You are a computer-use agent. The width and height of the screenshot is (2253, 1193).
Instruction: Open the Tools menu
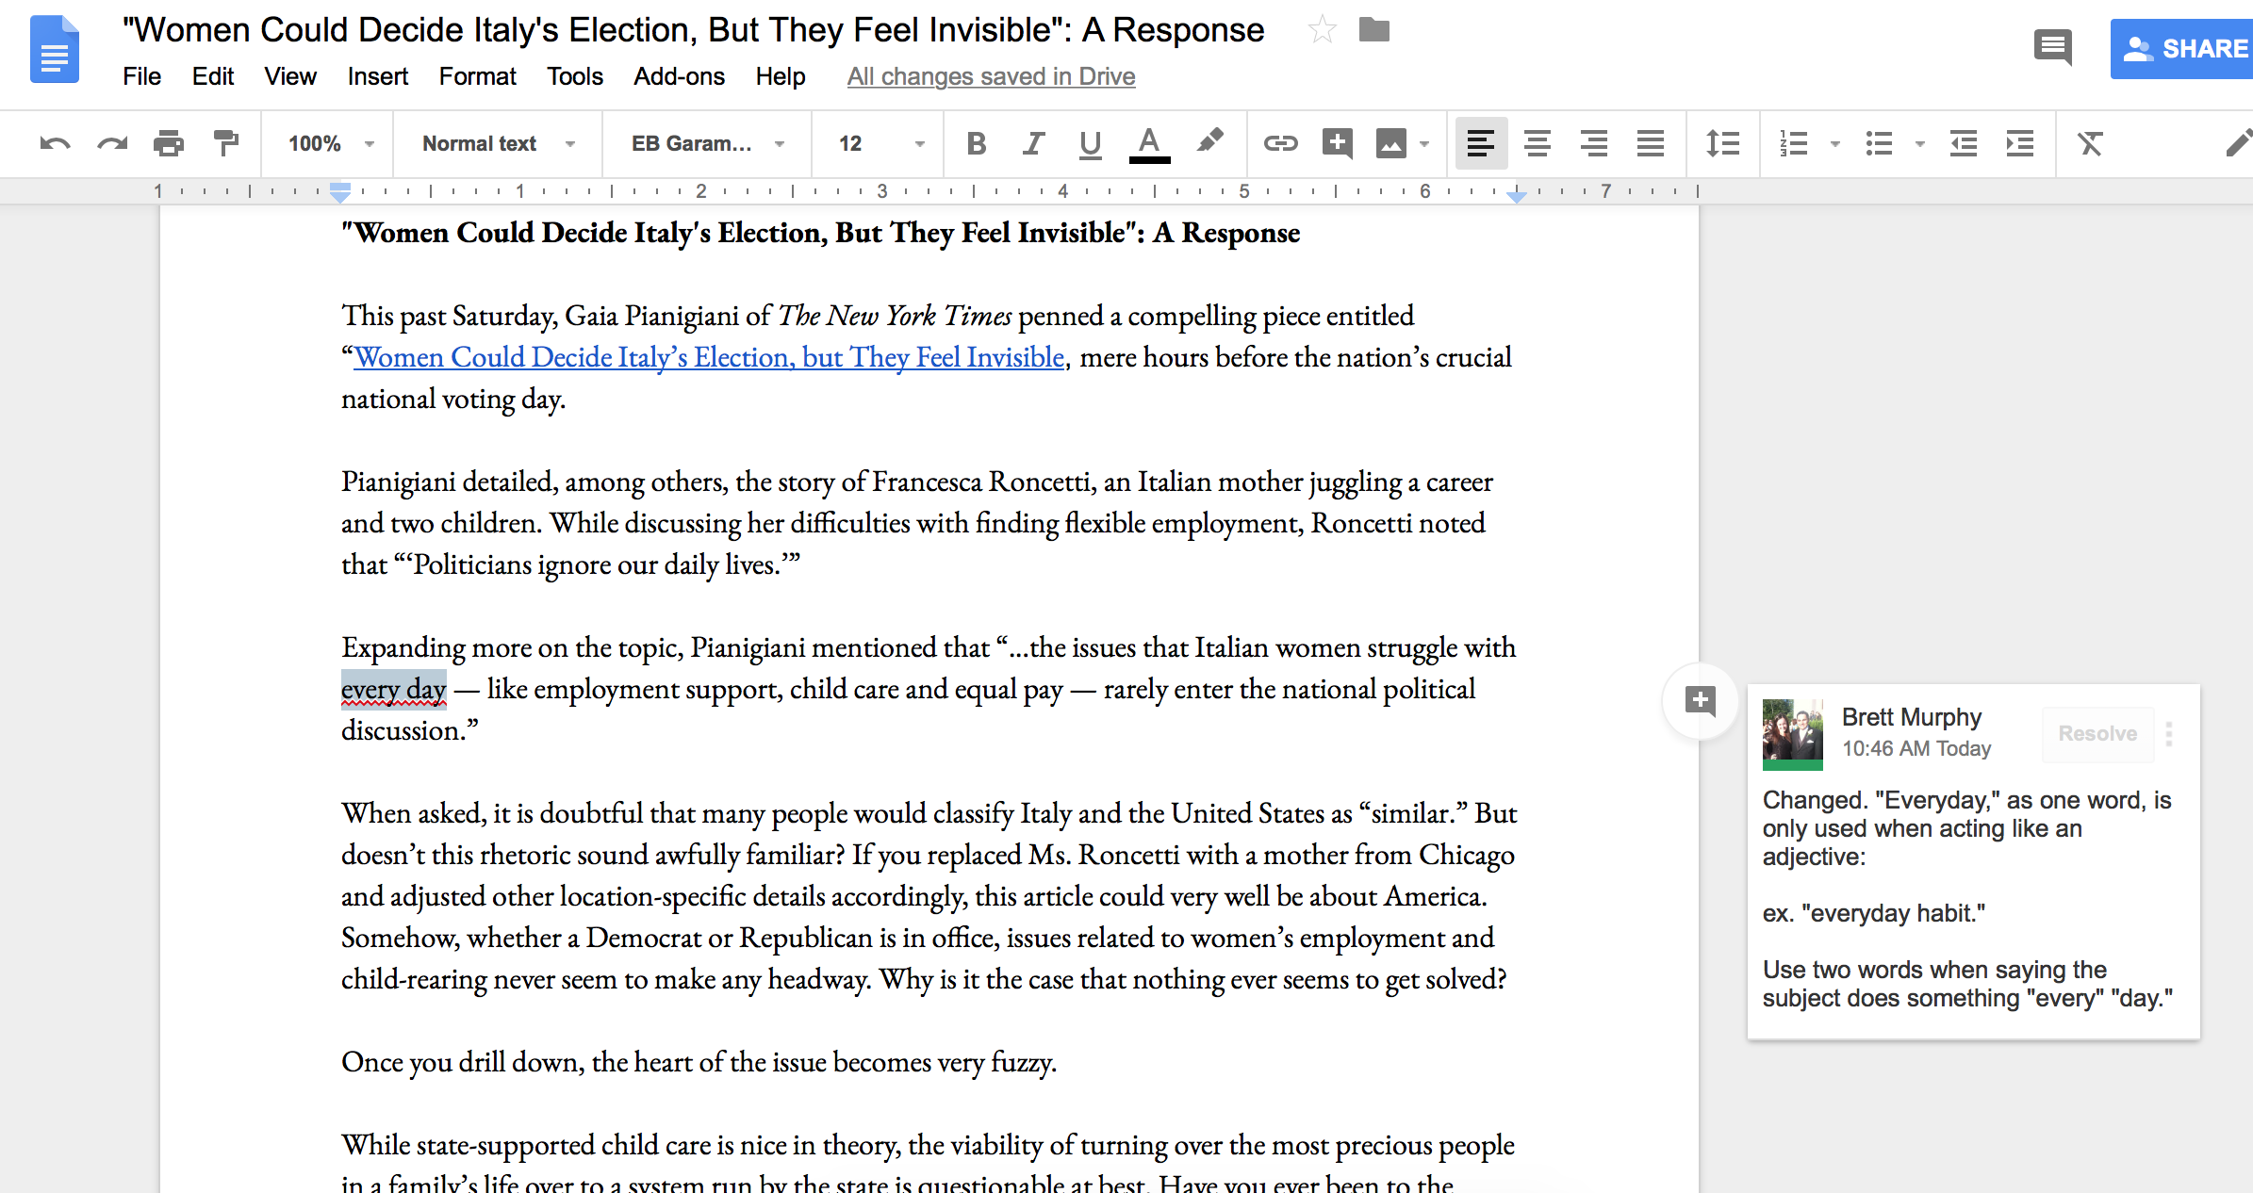click(575, 76)
